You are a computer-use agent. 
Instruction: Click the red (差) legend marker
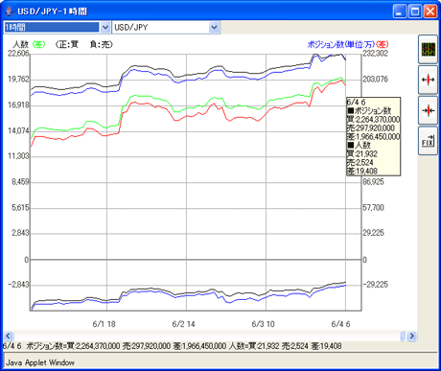pos(382,44)
